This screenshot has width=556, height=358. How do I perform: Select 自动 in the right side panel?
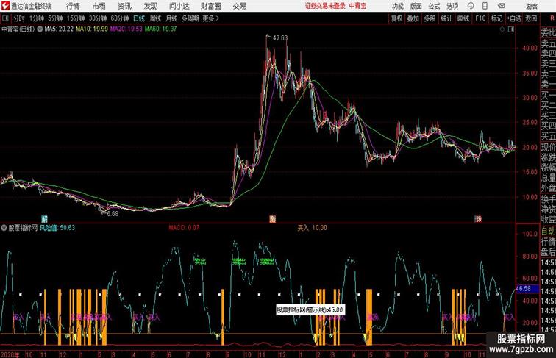coord(548,231)
